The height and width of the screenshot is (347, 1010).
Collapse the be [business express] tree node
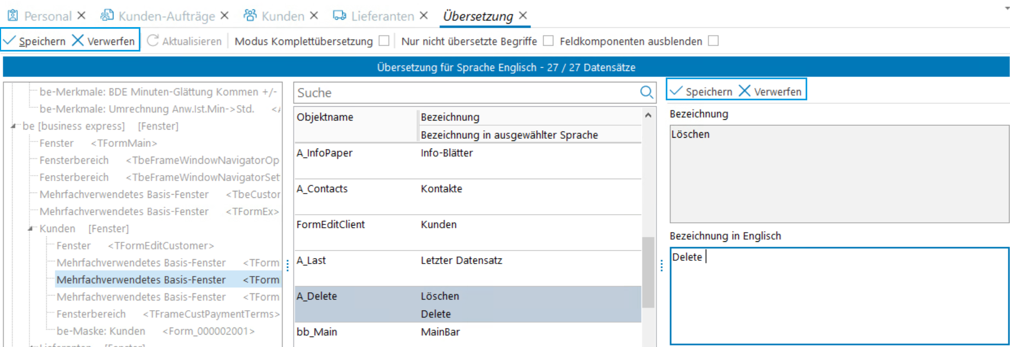14,126
